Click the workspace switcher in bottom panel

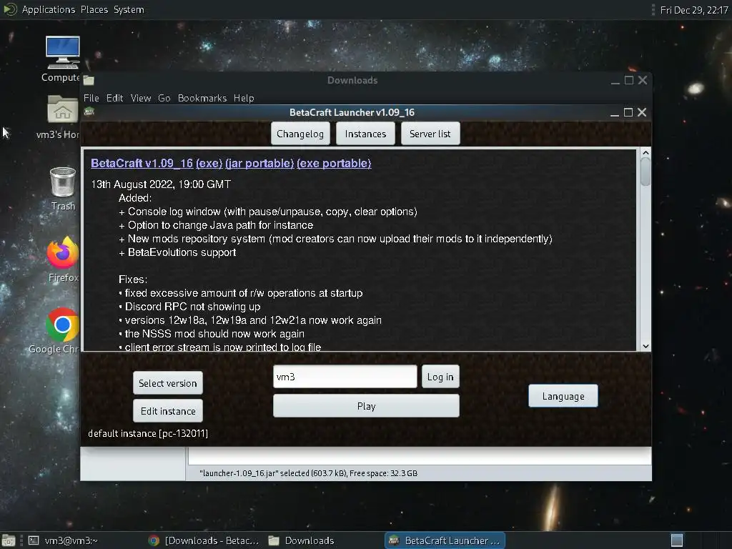pos(676,540)
